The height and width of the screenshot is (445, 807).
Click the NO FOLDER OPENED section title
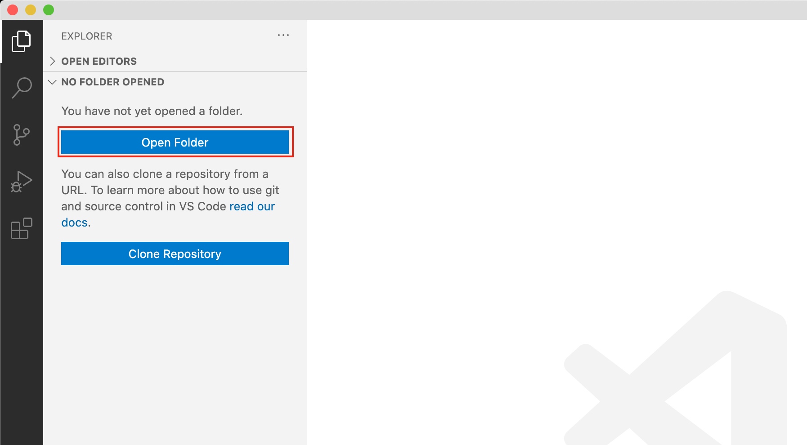point(112,82)
